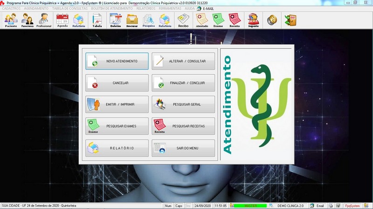Open the Atestado toolbar icon
The width and height of the screenshot is (373, 209).
point(202,20)
